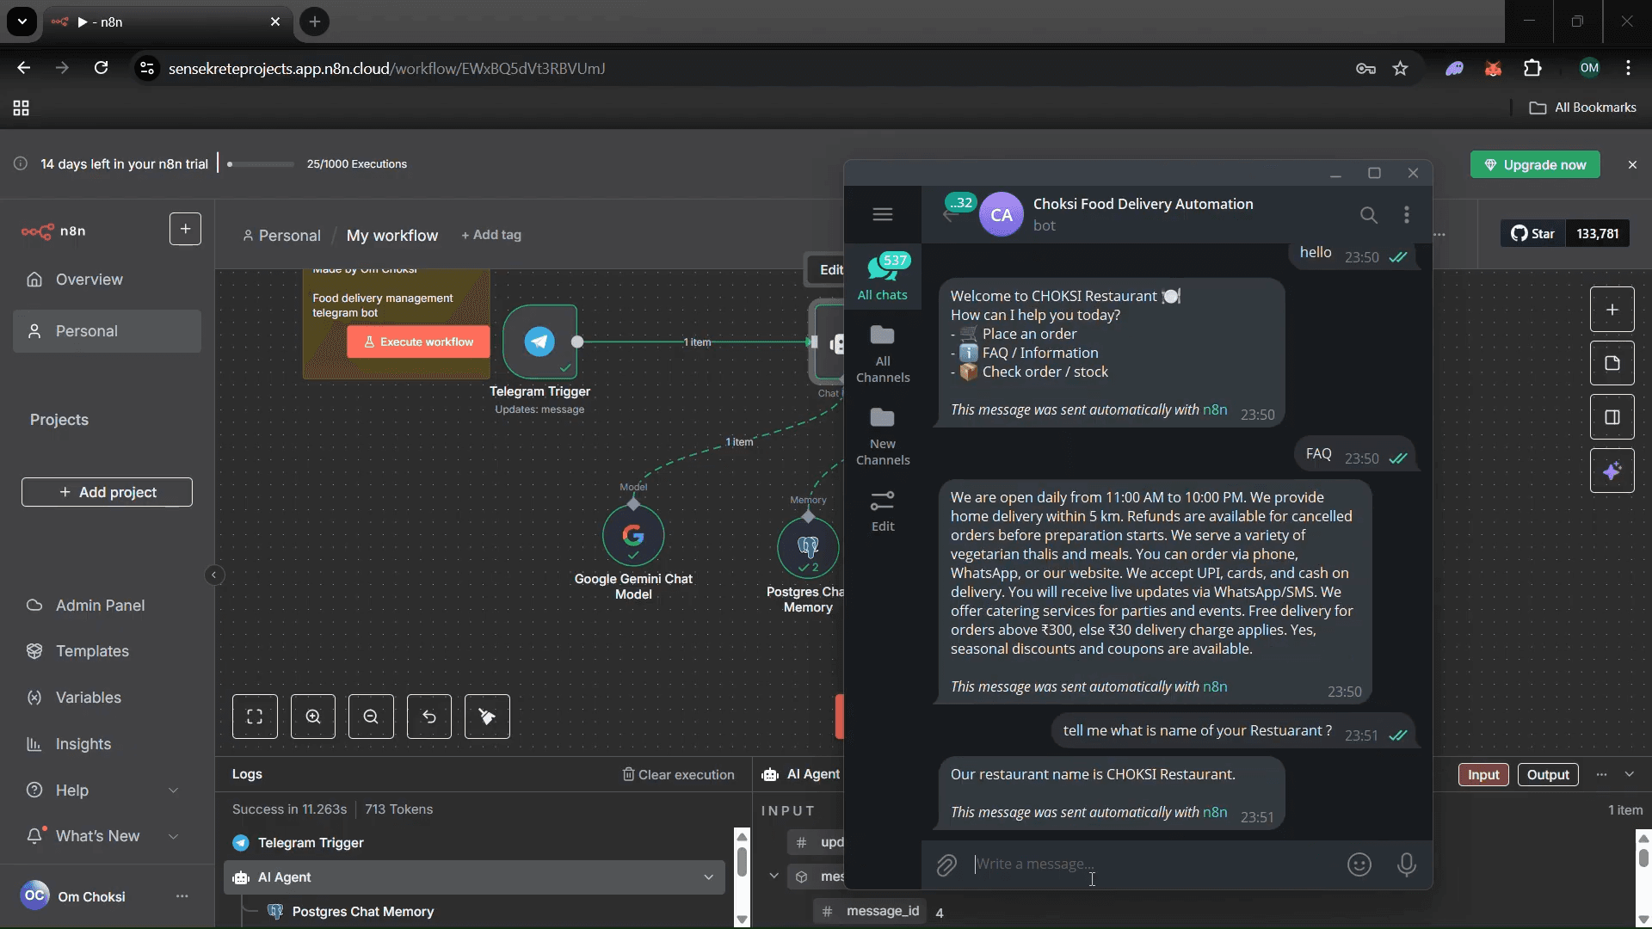This screenshot has height=929, width=1652.
Task: Collapse the n8n sidebar
Action: pos(214,575)
